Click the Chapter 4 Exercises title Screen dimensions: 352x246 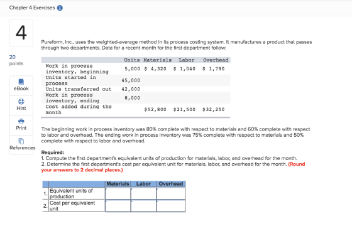point(32,8)
